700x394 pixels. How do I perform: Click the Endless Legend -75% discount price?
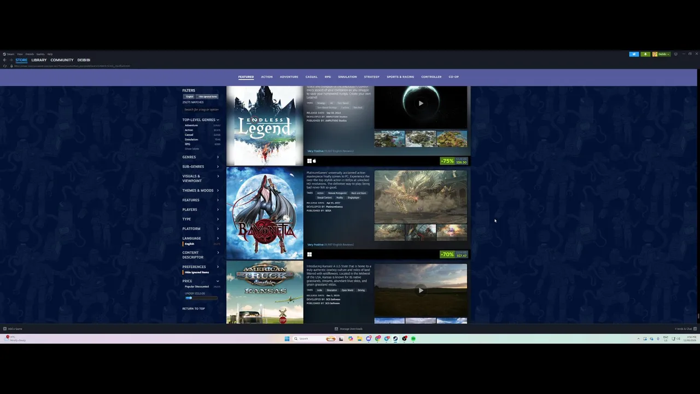(x=454, y=161)
